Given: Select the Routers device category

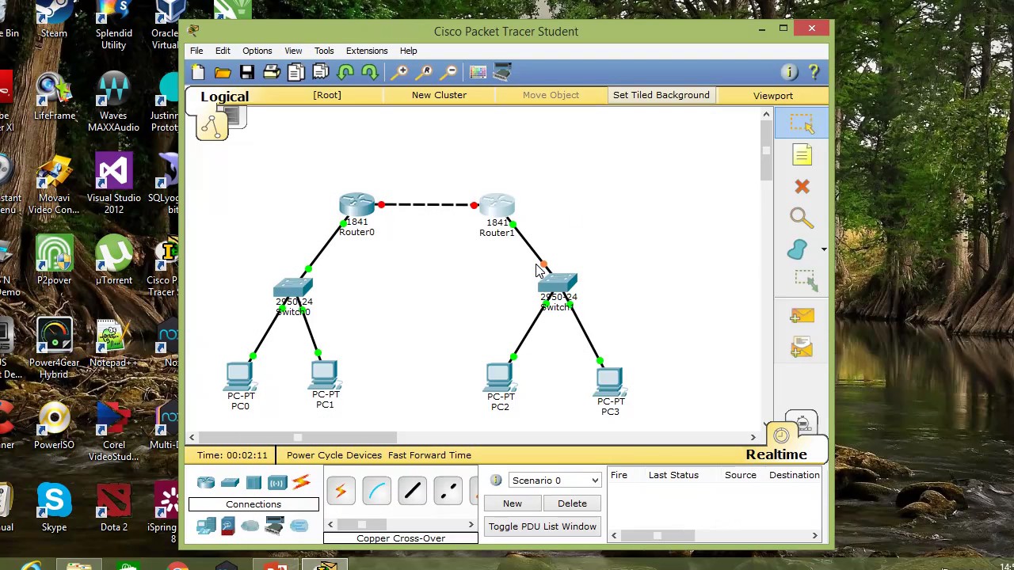Looking at the screenshot, I should click(206, 483).
